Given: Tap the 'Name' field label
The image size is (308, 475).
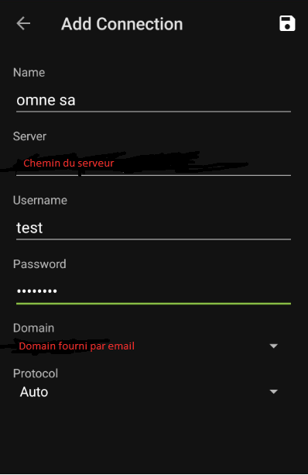Looking at the screenshot, I should [29, 72].
